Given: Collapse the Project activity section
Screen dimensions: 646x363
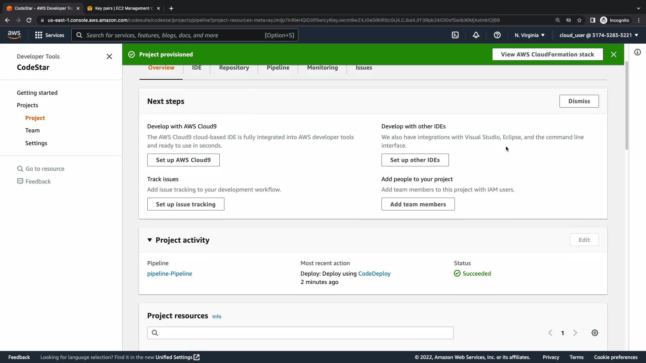Looking at the screenshot, I should (x=150, y=240).
